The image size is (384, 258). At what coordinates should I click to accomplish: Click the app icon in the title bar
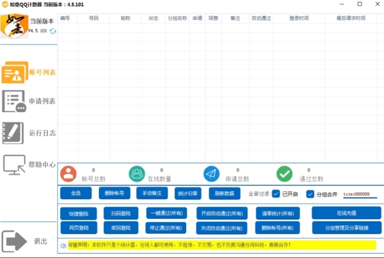pos(5,4)
